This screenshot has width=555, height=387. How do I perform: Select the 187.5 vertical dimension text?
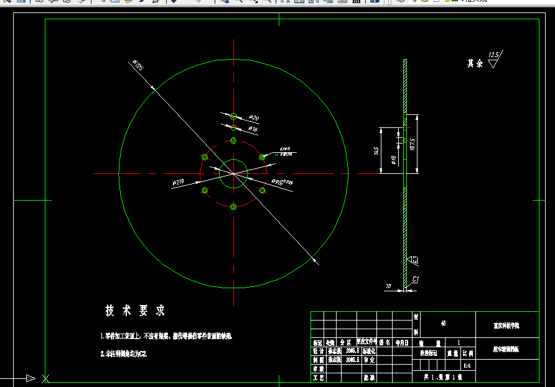tap(413, 144)
